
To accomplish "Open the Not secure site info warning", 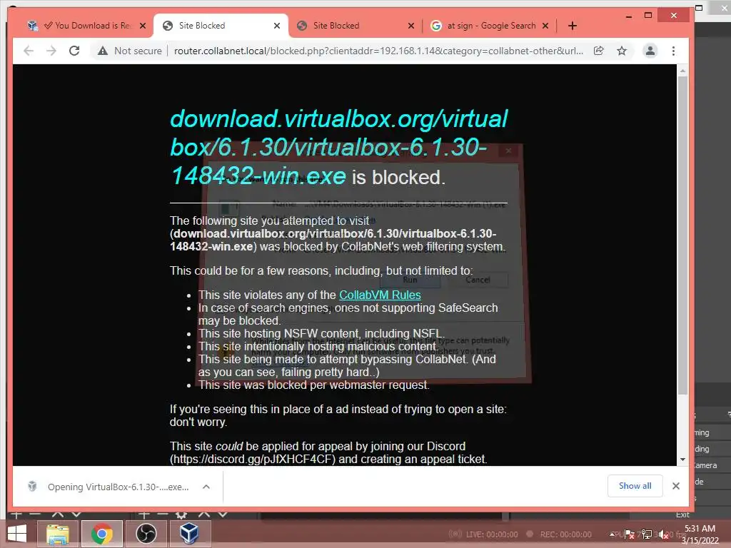I will tap(130, 51).
